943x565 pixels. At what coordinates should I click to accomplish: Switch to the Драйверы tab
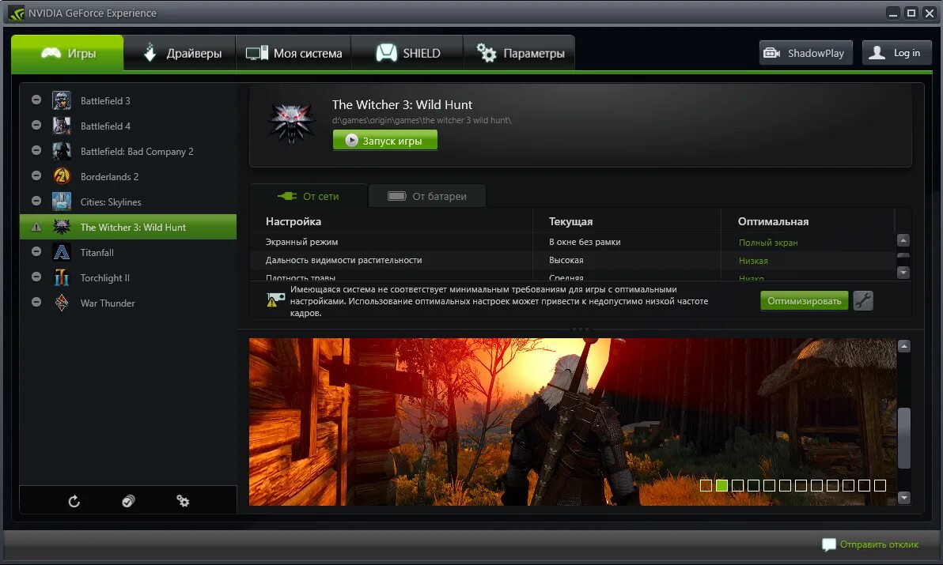(x=180, y=54)
